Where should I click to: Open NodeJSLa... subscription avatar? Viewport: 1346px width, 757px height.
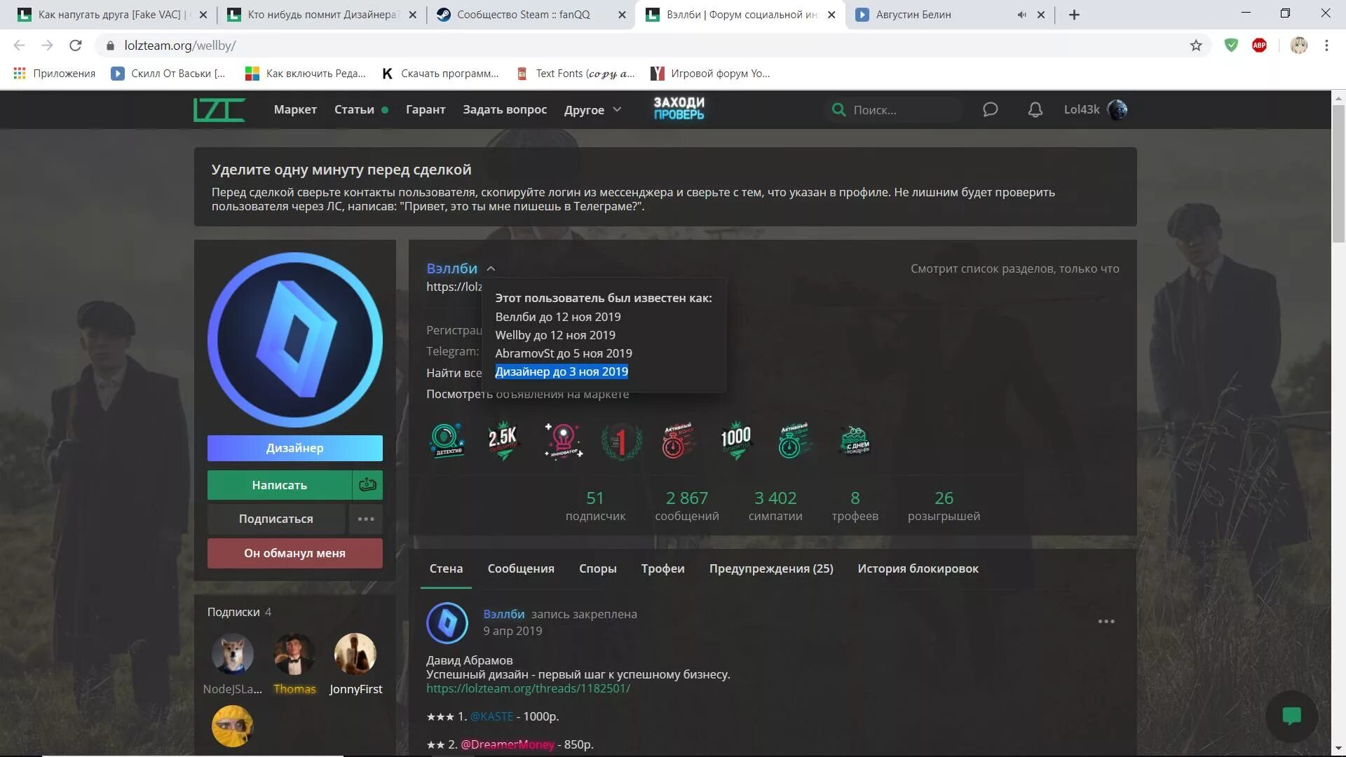click(x=232, y=654)
